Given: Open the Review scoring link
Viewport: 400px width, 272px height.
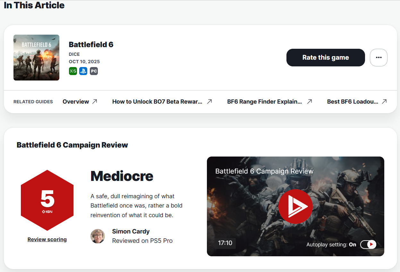Looking at the screenshot, I should pyautogui.click(x=47, y=239).
